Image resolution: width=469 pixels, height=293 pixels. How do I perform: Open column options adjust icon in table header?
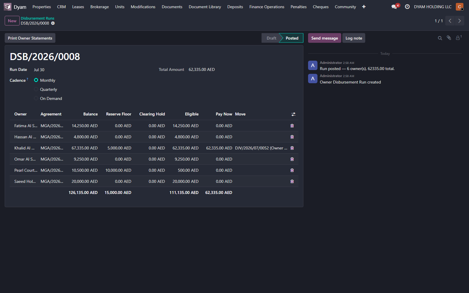(293, 114)
